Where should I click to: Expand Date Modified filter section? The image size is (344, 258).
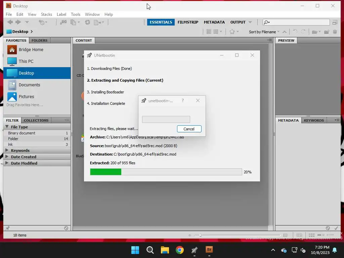[x=7, y=163]
